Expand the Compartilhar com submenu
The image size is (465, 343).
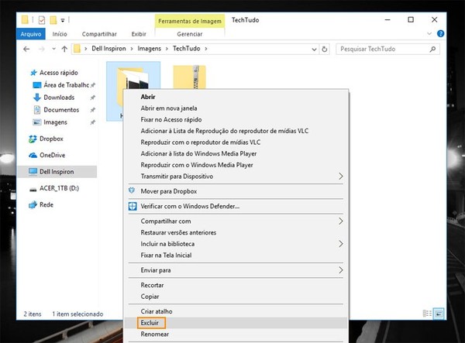(x=340, y=221)
